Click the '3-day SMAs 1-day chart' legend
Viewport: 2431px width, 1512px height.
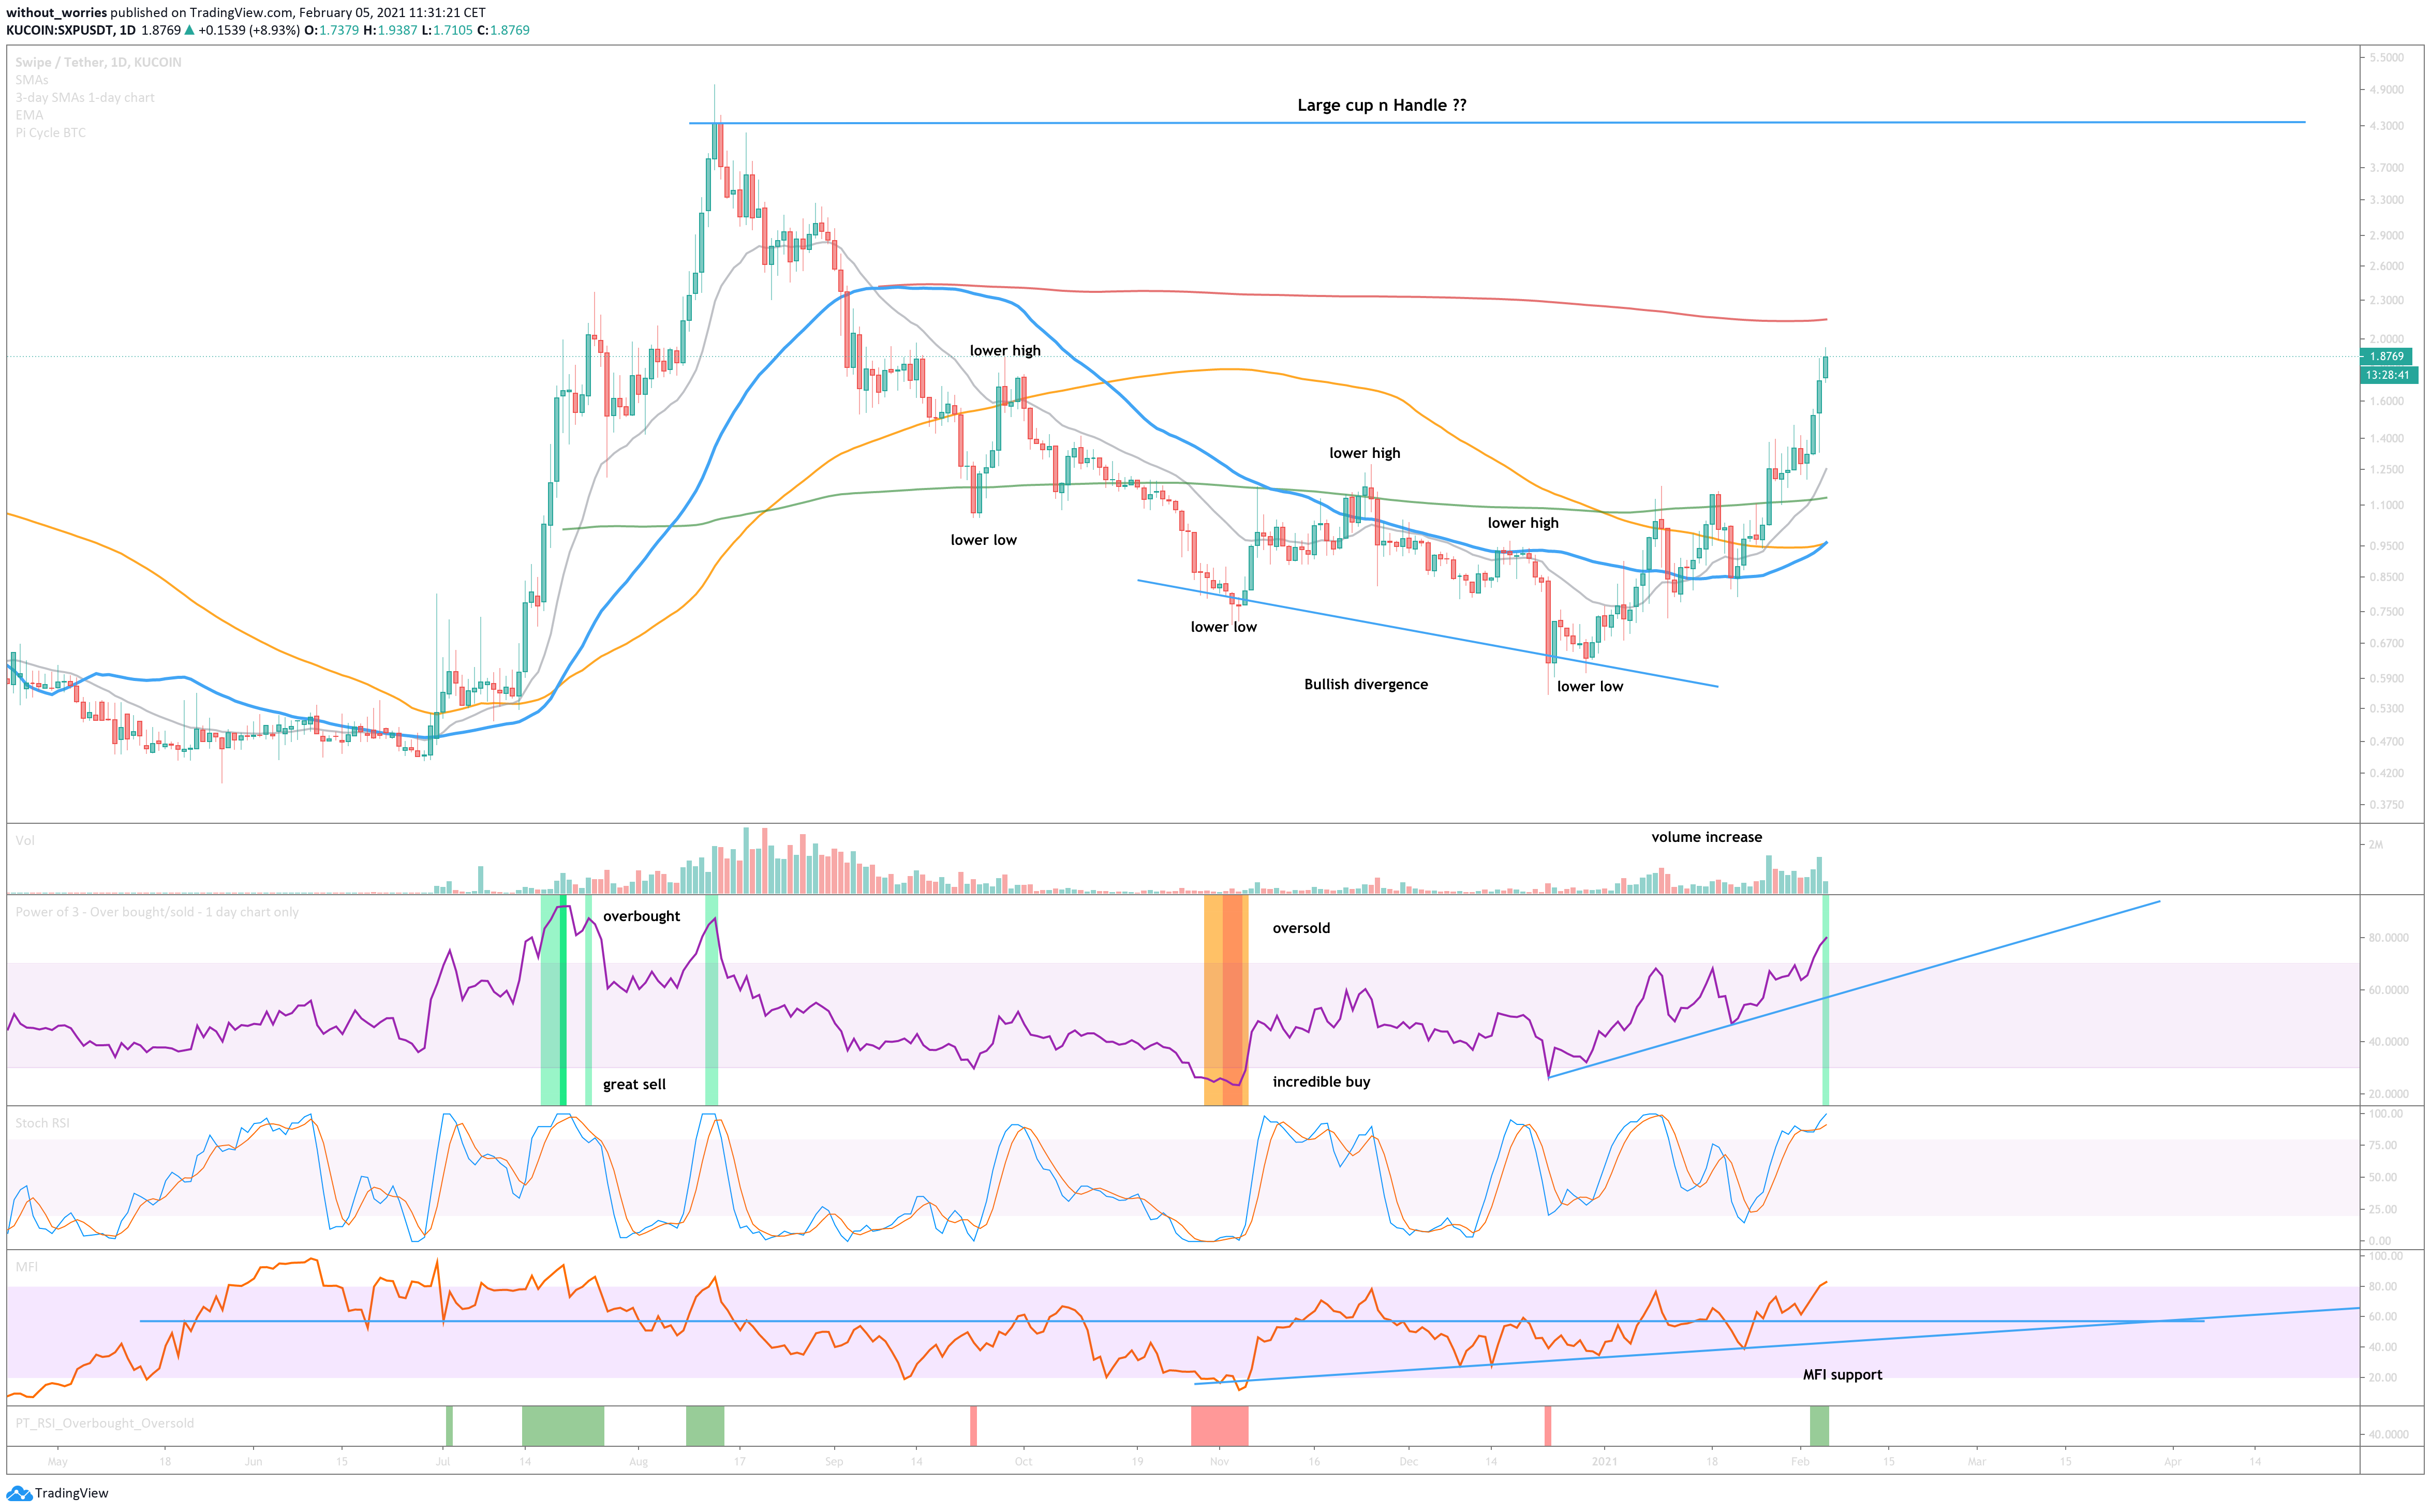click(85, 98)
